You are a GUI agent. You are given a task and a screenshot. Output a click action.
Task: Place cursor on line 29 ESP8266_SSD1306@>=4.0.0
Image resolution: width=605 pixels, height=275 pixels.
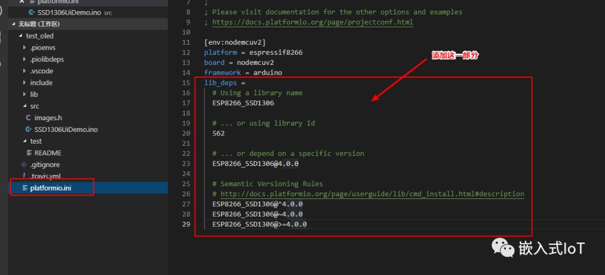(x=259, y=224)
